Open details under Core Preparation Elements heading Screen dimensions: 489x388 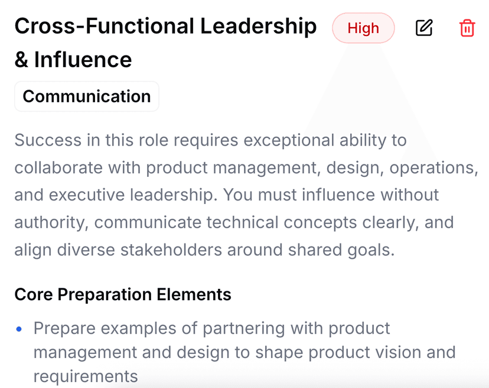point(122,294)
